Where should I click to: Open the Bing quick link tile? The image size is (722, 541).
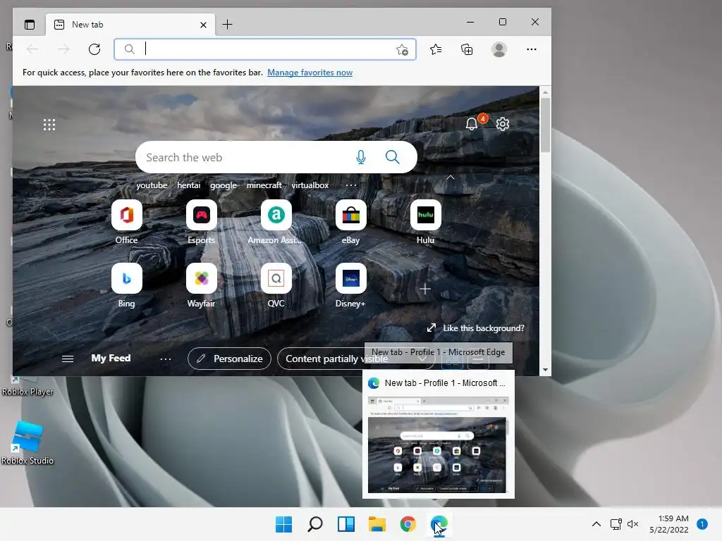coord(127,286)
